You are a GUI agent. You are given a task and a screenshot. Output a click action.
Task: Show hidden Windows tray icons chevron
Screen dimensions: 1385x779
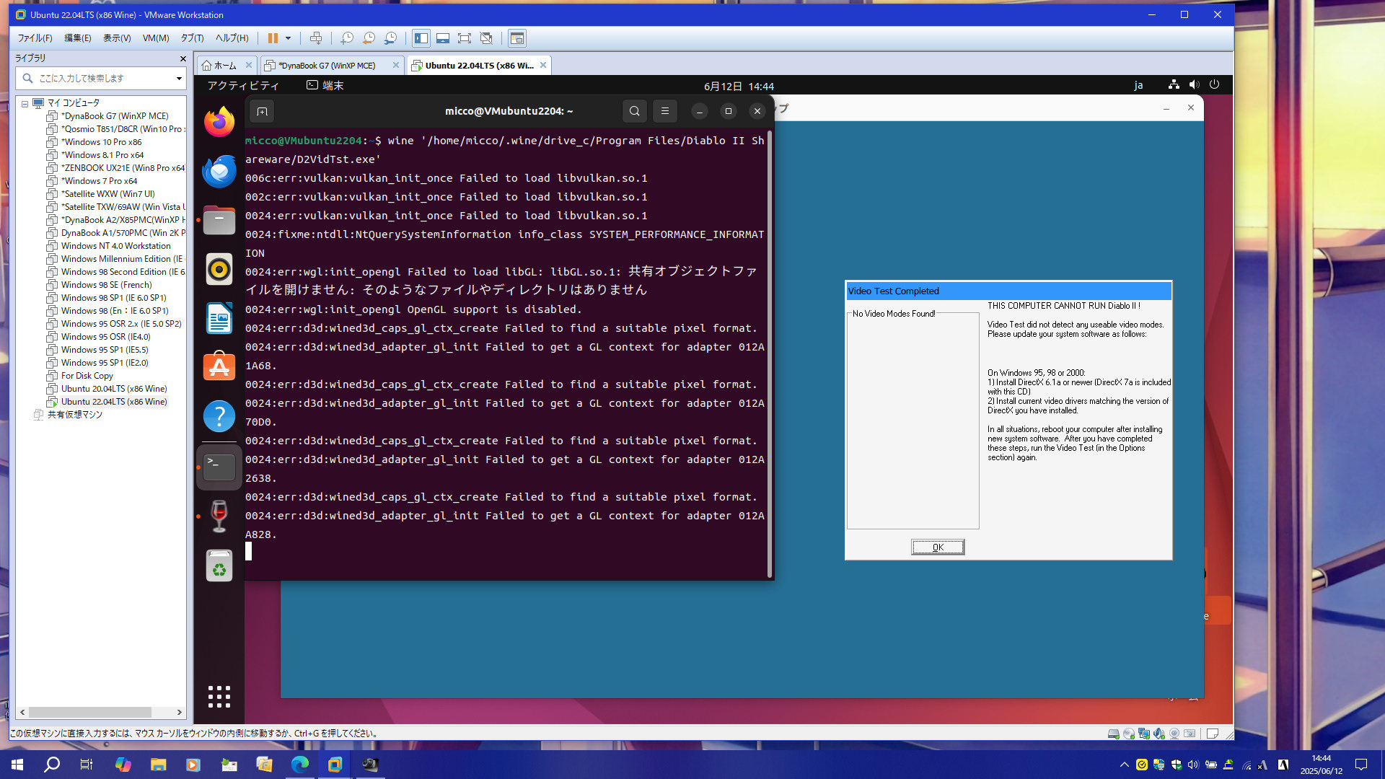(x=1124, y=765)
